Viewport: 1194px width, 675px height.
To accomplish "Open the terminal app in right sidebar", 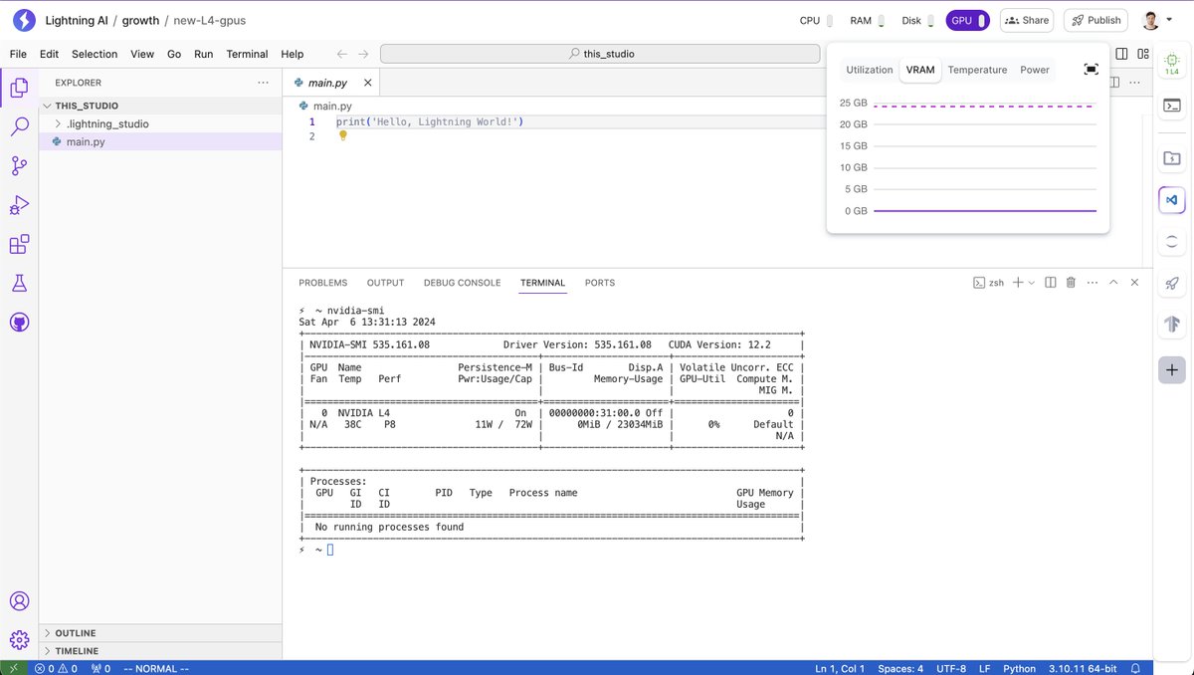I will [1171, 105].
